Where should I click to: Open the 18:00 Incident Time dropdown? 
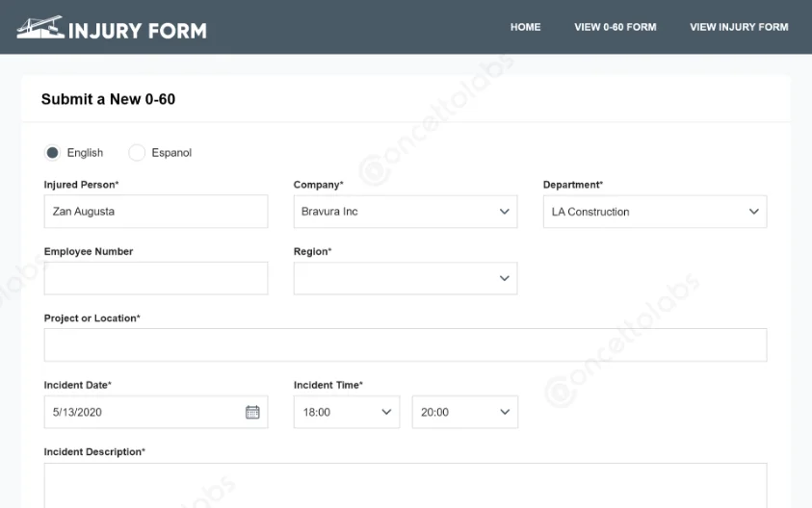(346, 412)
